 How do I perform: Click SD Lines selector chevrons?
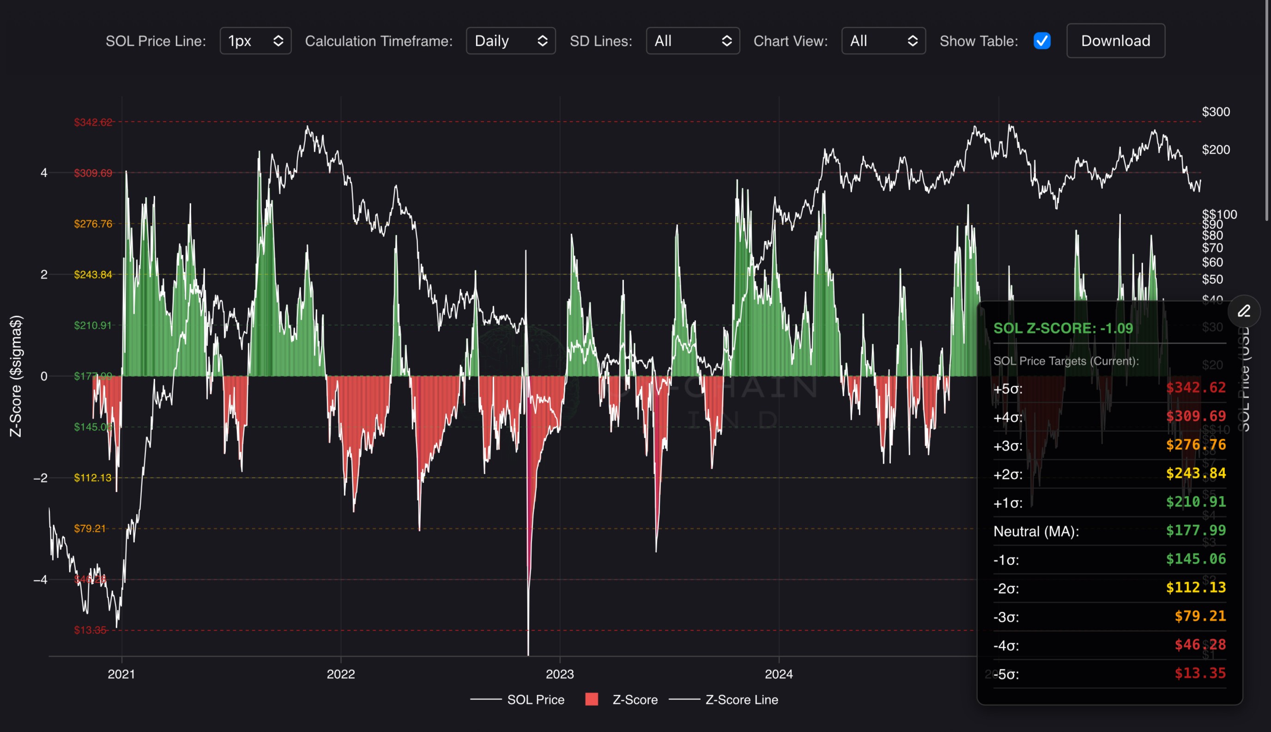[726, 41]
